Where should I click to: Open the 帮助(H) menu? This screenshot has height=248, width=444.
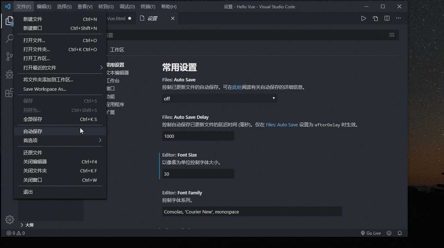click(169, 6)
